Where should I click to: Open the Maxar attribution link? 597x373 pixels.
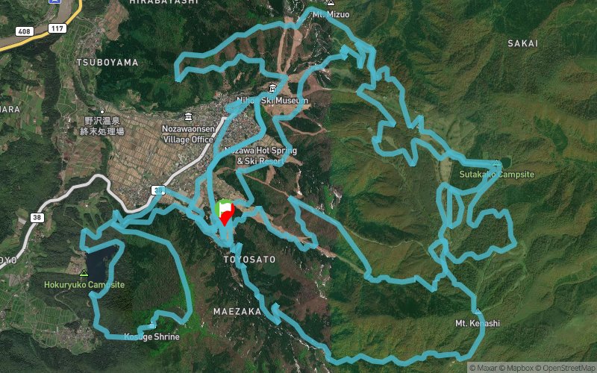click(x=483, y=368)
